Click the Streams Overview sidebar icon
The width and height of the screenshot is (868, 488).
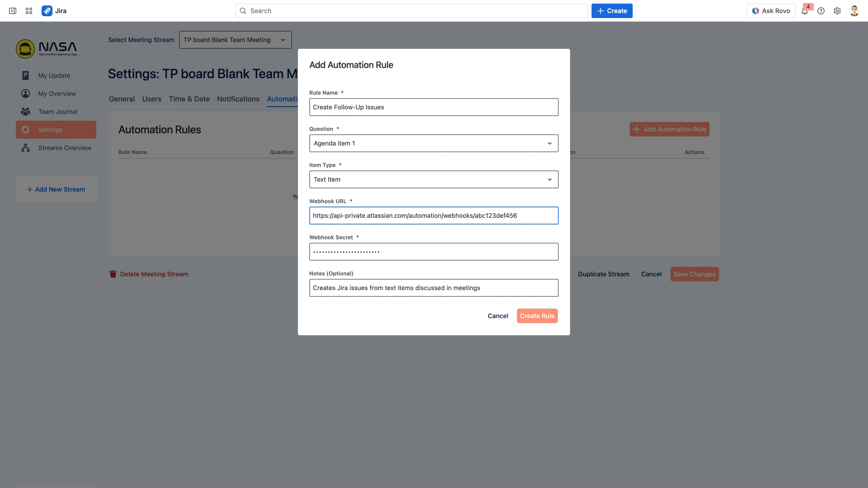tap(26, 148)
